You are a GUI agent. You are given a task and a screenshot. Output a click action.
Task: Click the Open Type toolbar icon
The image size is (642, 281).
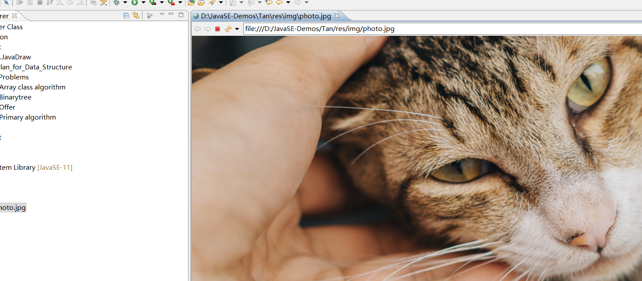[191, 3]
